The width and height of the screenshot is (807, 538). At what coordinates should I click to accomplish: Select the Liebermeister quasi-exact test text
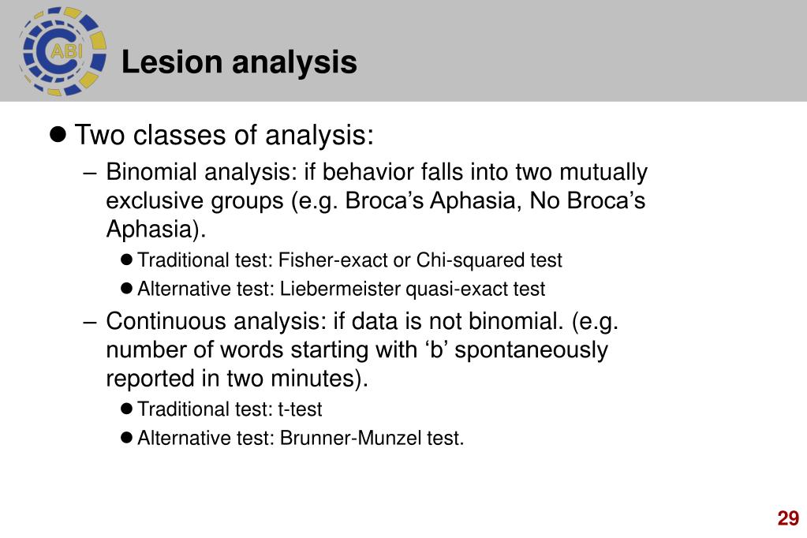413,289
